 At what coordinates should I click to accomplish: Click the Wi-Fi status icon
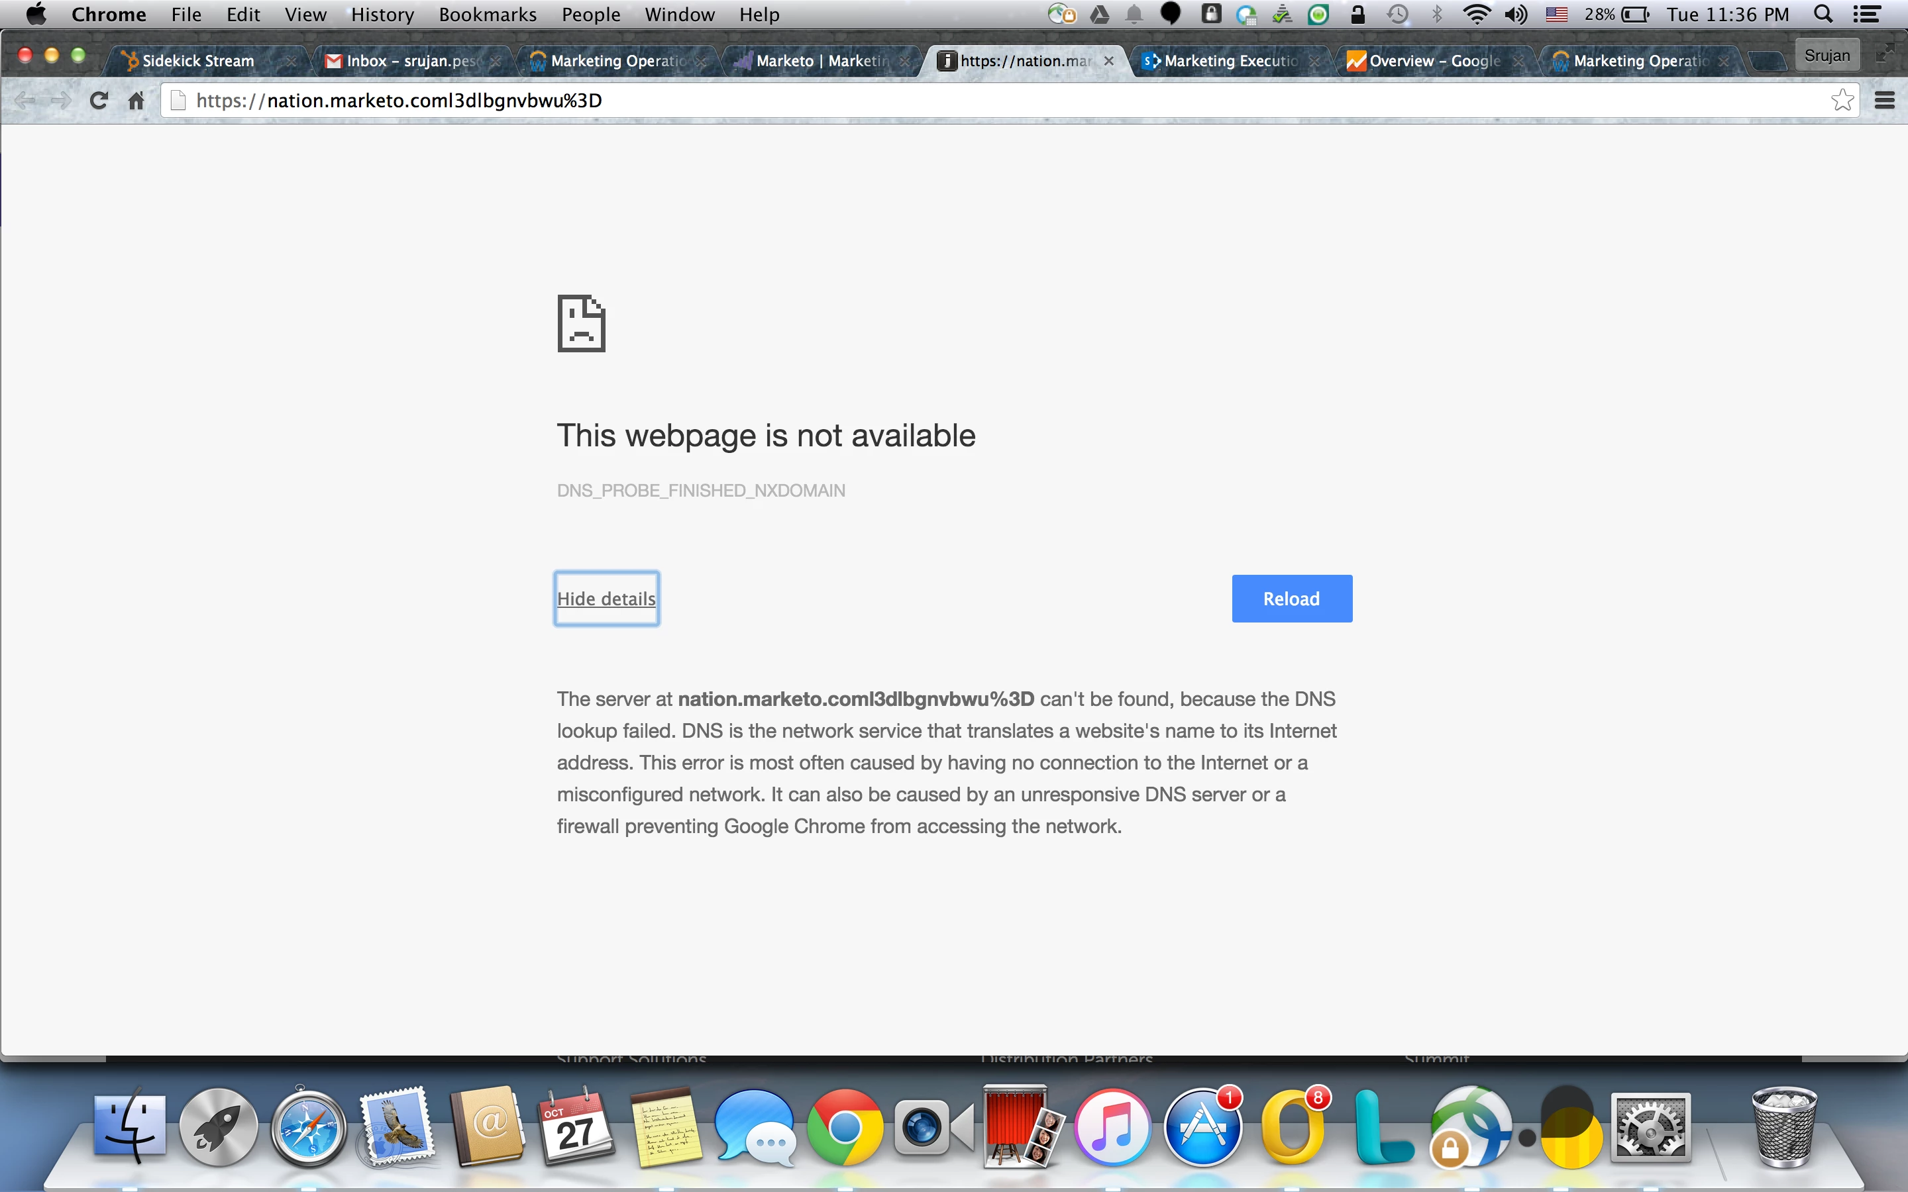[x=1476, y=14]
